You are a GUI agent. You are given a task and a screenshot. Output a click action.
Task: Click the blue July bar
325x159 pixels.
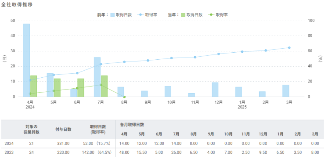point(97,77)
